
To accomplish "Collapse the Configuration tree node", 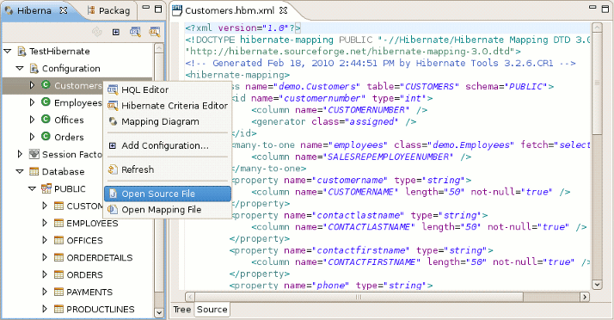I will 20,68.
